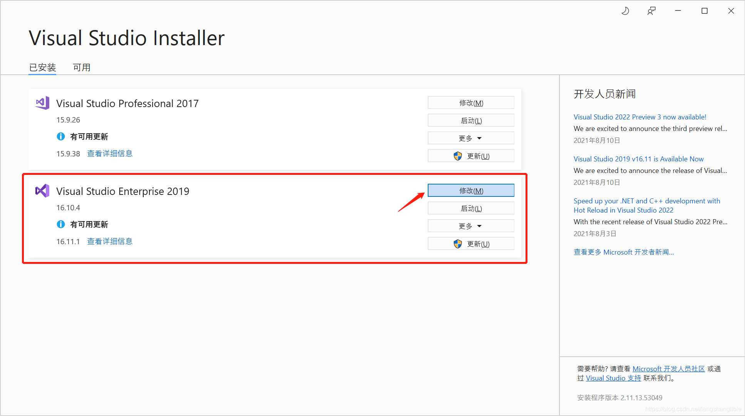Open 查看详细信息 link for version 16.11.1
745x416 pixels.
110,242
